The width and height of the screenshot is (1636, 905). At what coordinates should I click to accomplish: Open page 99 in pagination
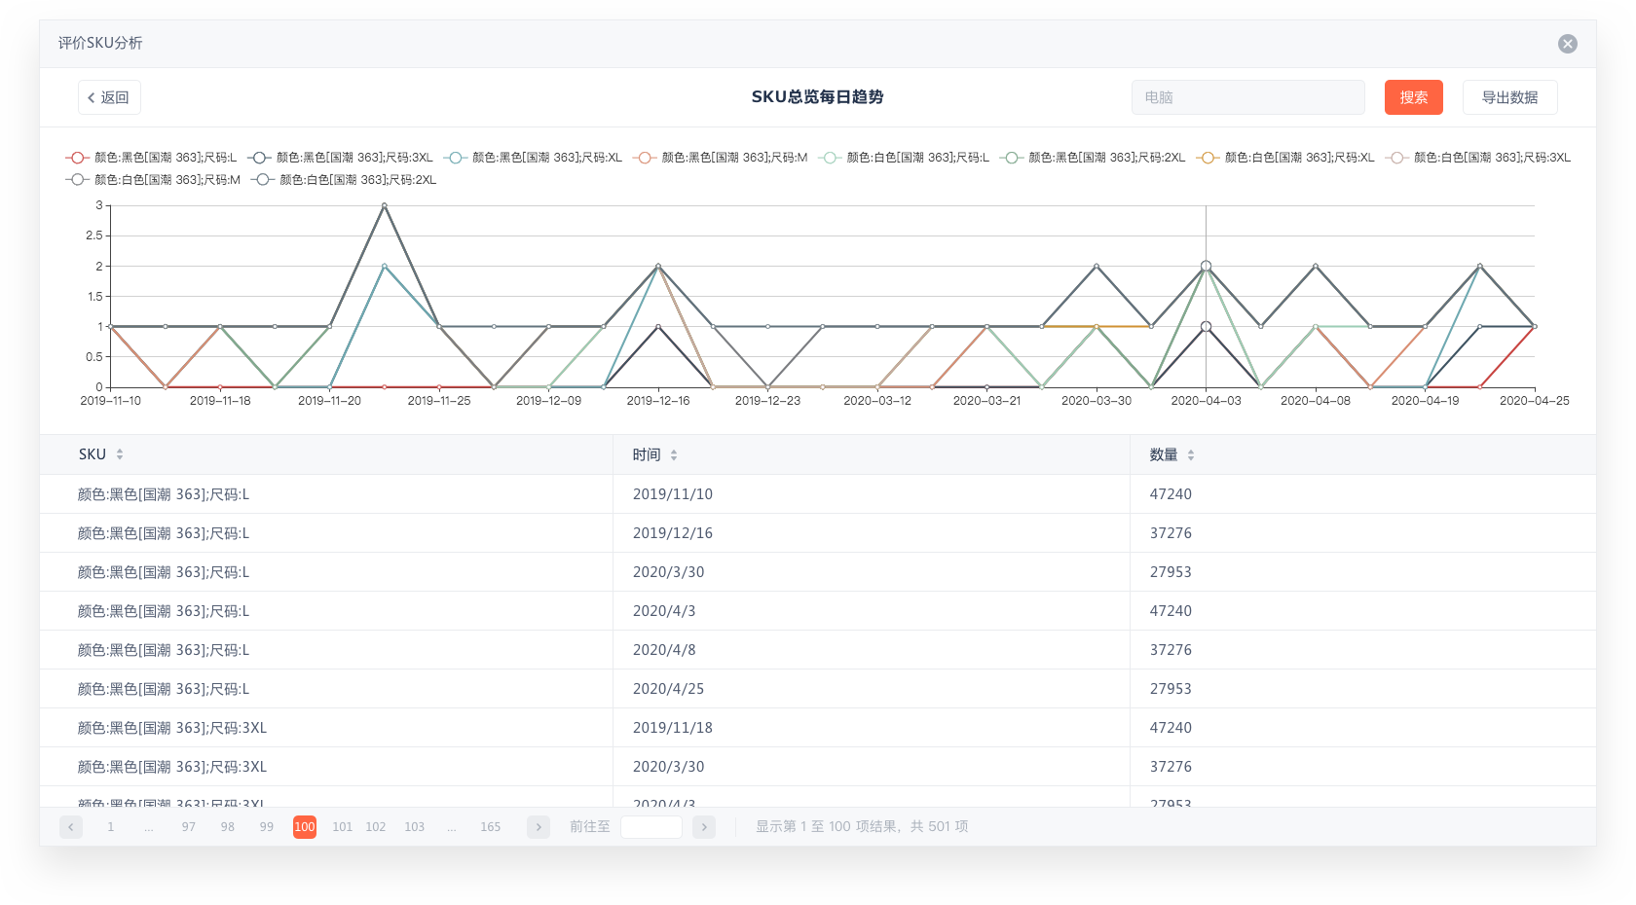(x=266, y=827)
